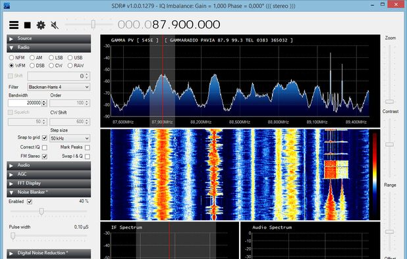
Task: Click the Contrast slider handle
Action: (x=389, y=144)
